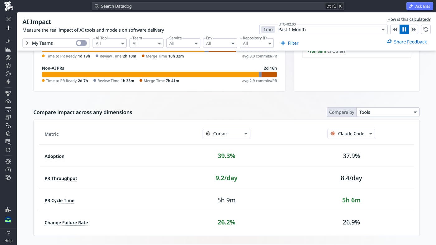The image size is (436, 245).
Task: Open the Repository ID filter dropdown
Action: 257,43
